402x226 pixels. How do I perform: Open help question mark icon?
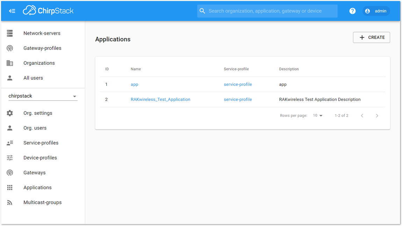pos(352,11)
